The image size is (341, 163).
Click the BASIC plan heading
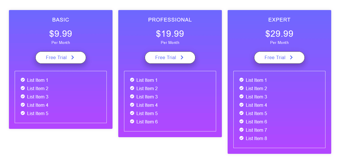click(60, 20)
